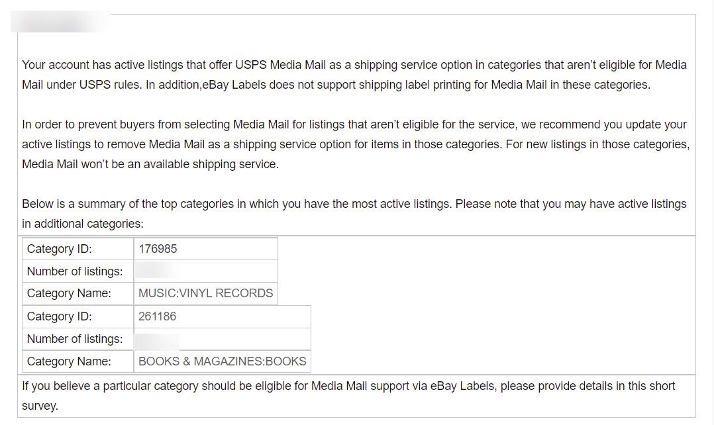Click the "Category ID:" label beside 261186
The height and width of the screenshot is (425, 714).
click(59, 316)
